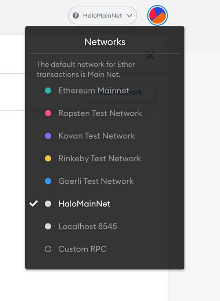Click the HaloMainNet selected checkmark
The height and width of the screenshot is (301, 220).
34,203
